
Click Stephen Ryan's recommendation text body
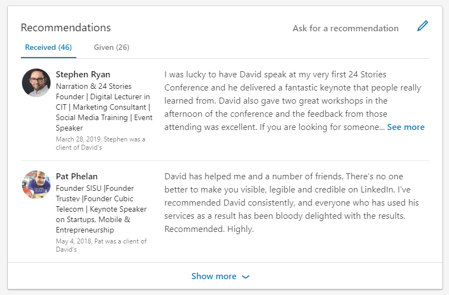tap(295, 101)
